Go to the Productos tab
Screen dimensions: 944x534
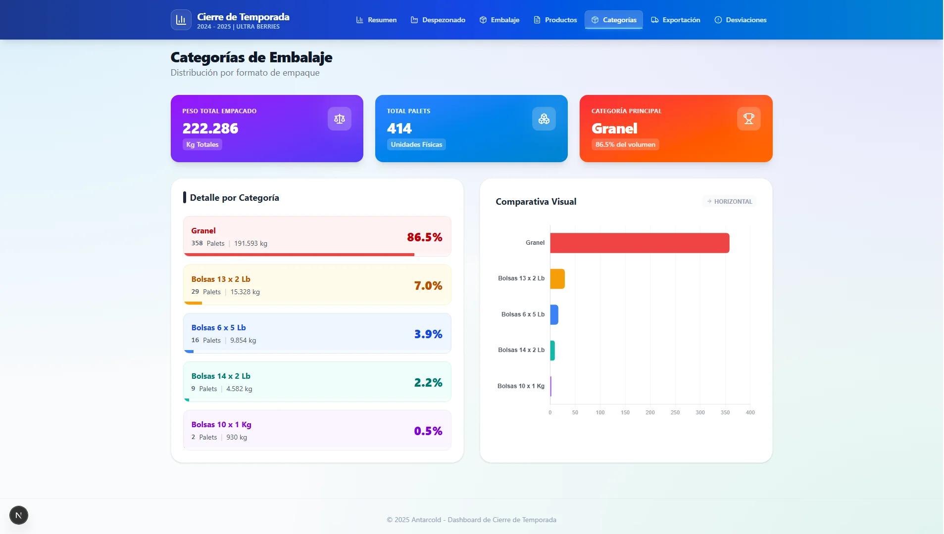[555, 20]
